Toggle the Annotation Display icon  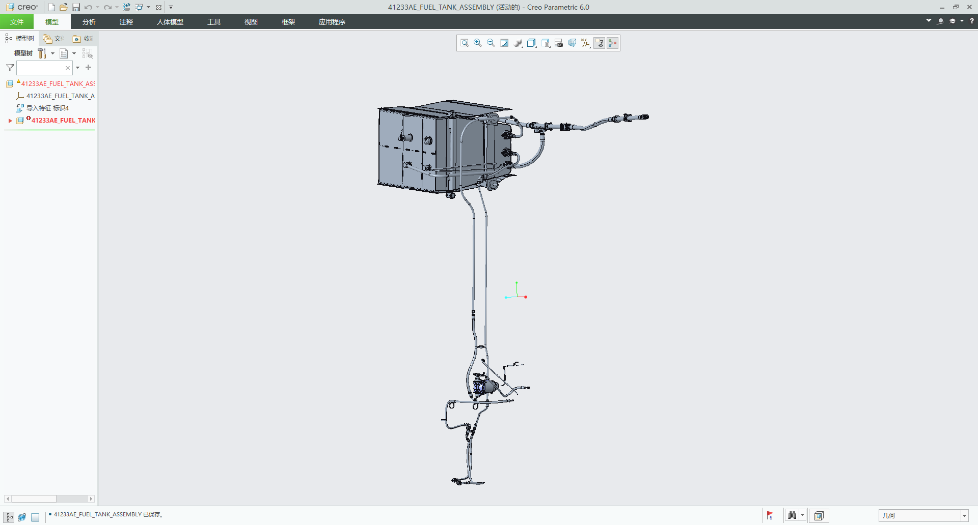pyautogui.click(x=599, y=43)
